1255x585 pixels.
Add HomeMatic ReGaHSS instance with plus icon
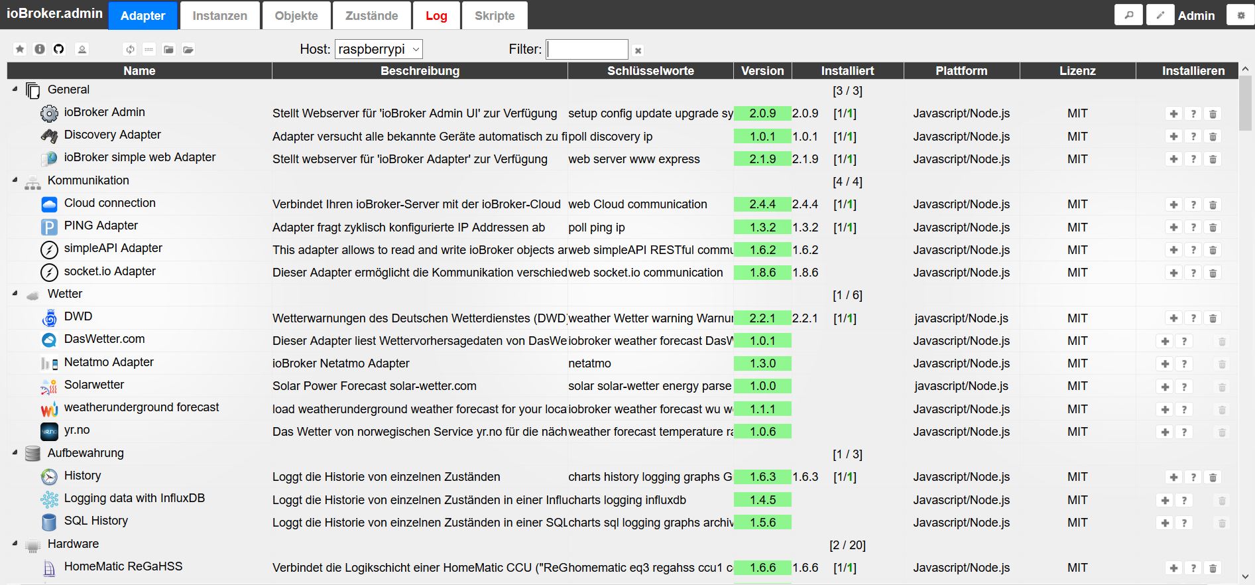pyautogui.click(x=1173, y=568)
